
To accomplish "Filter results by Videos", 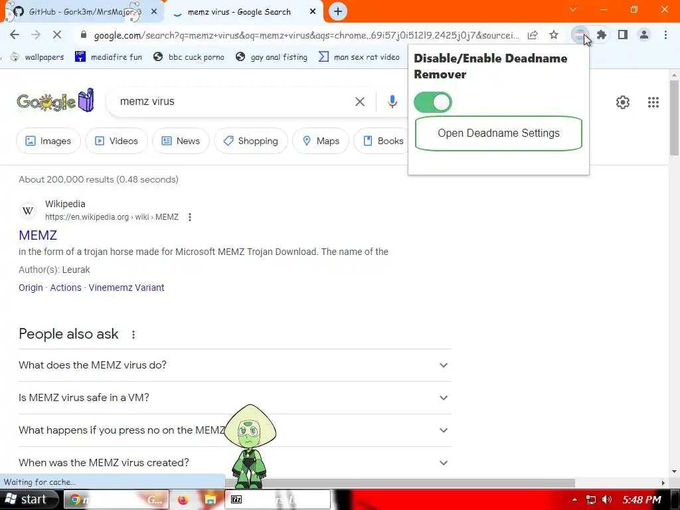I will pos(116,141).
